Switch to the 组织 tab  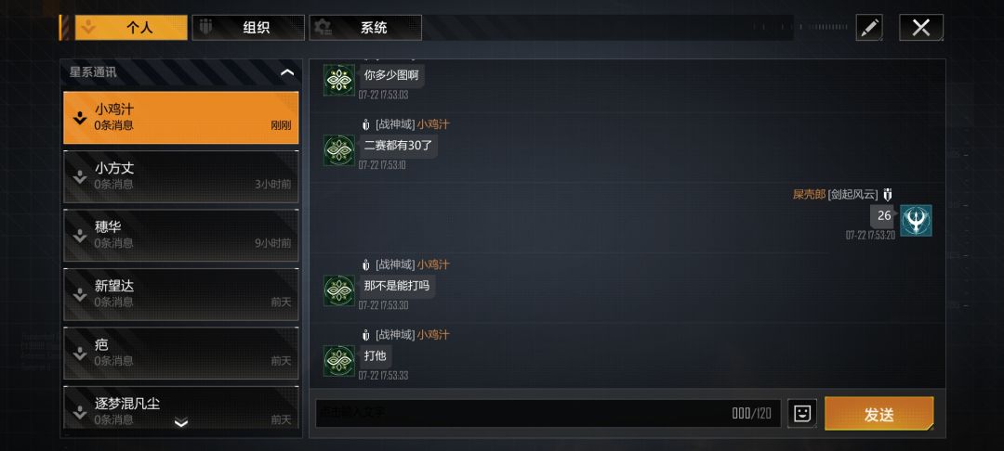248,28
